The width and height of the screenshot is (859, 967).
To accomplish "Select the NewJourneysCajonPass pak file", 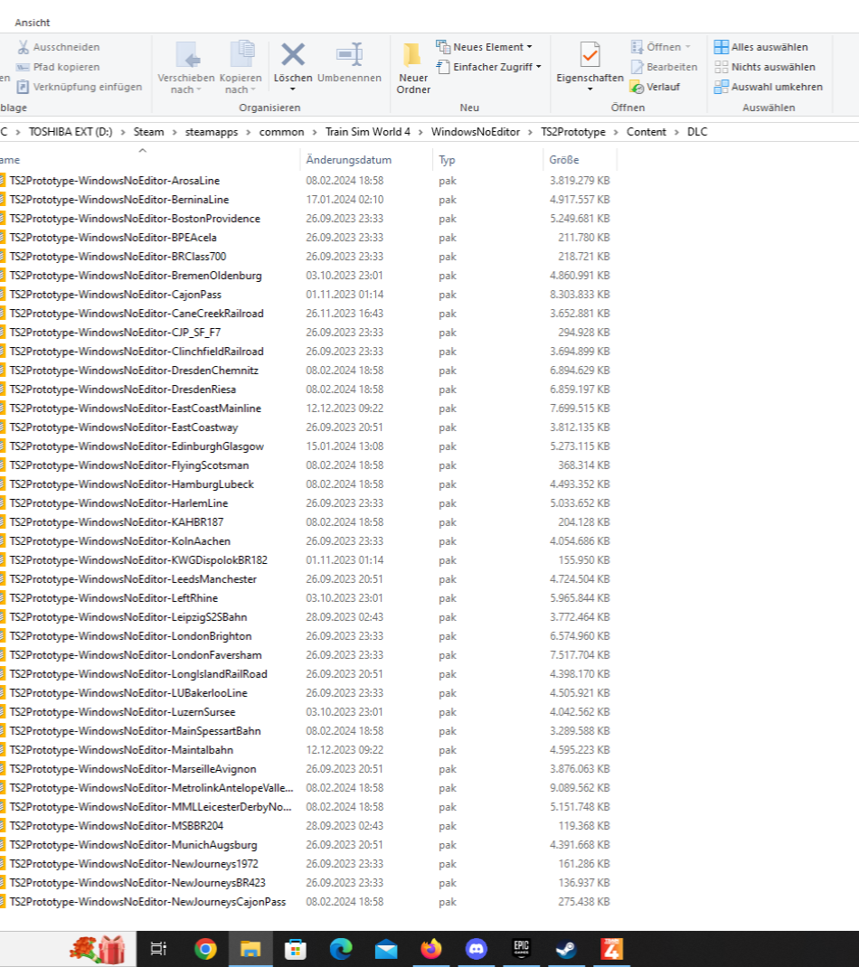I will (x=147, y=902).
